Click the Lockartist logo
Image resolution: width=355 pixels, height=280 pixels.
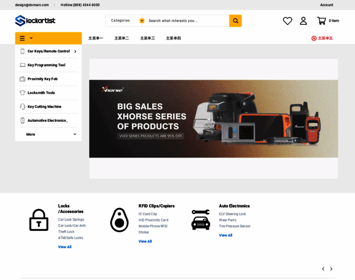35,21
